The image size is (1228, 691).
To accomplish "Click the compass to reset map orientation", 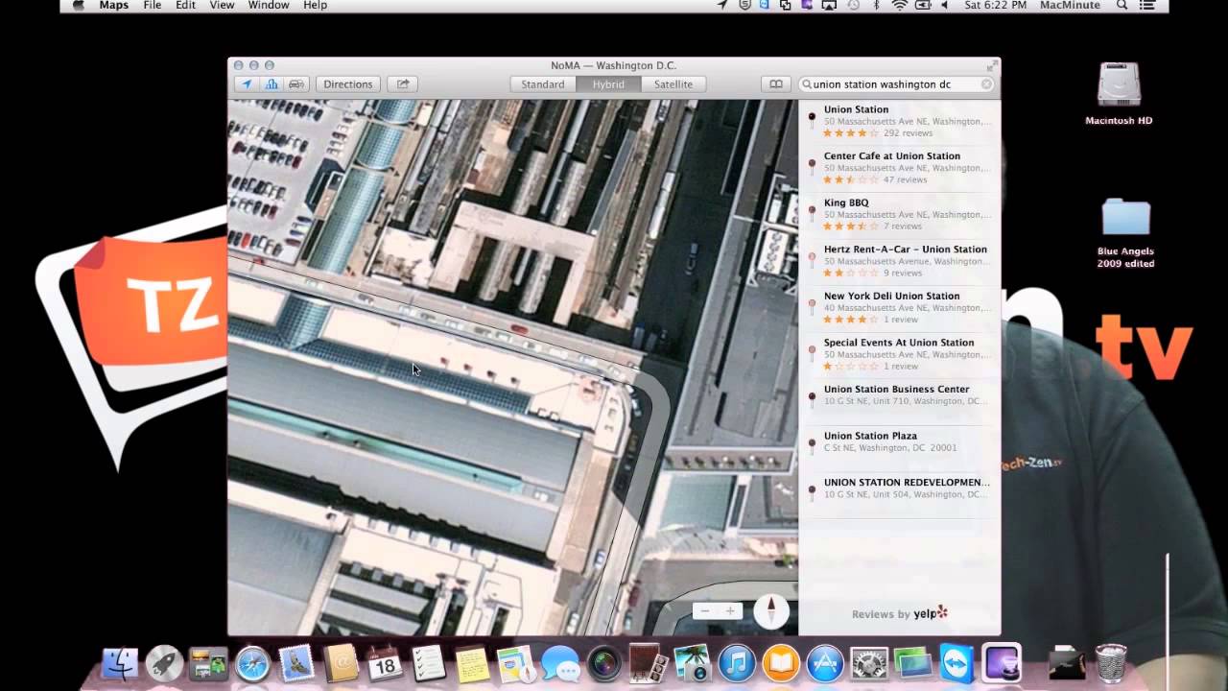I will tap(771, 610).
